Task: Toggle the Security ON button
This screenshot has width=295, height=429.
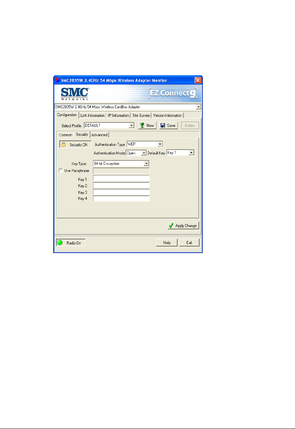Action: (75, 144)
